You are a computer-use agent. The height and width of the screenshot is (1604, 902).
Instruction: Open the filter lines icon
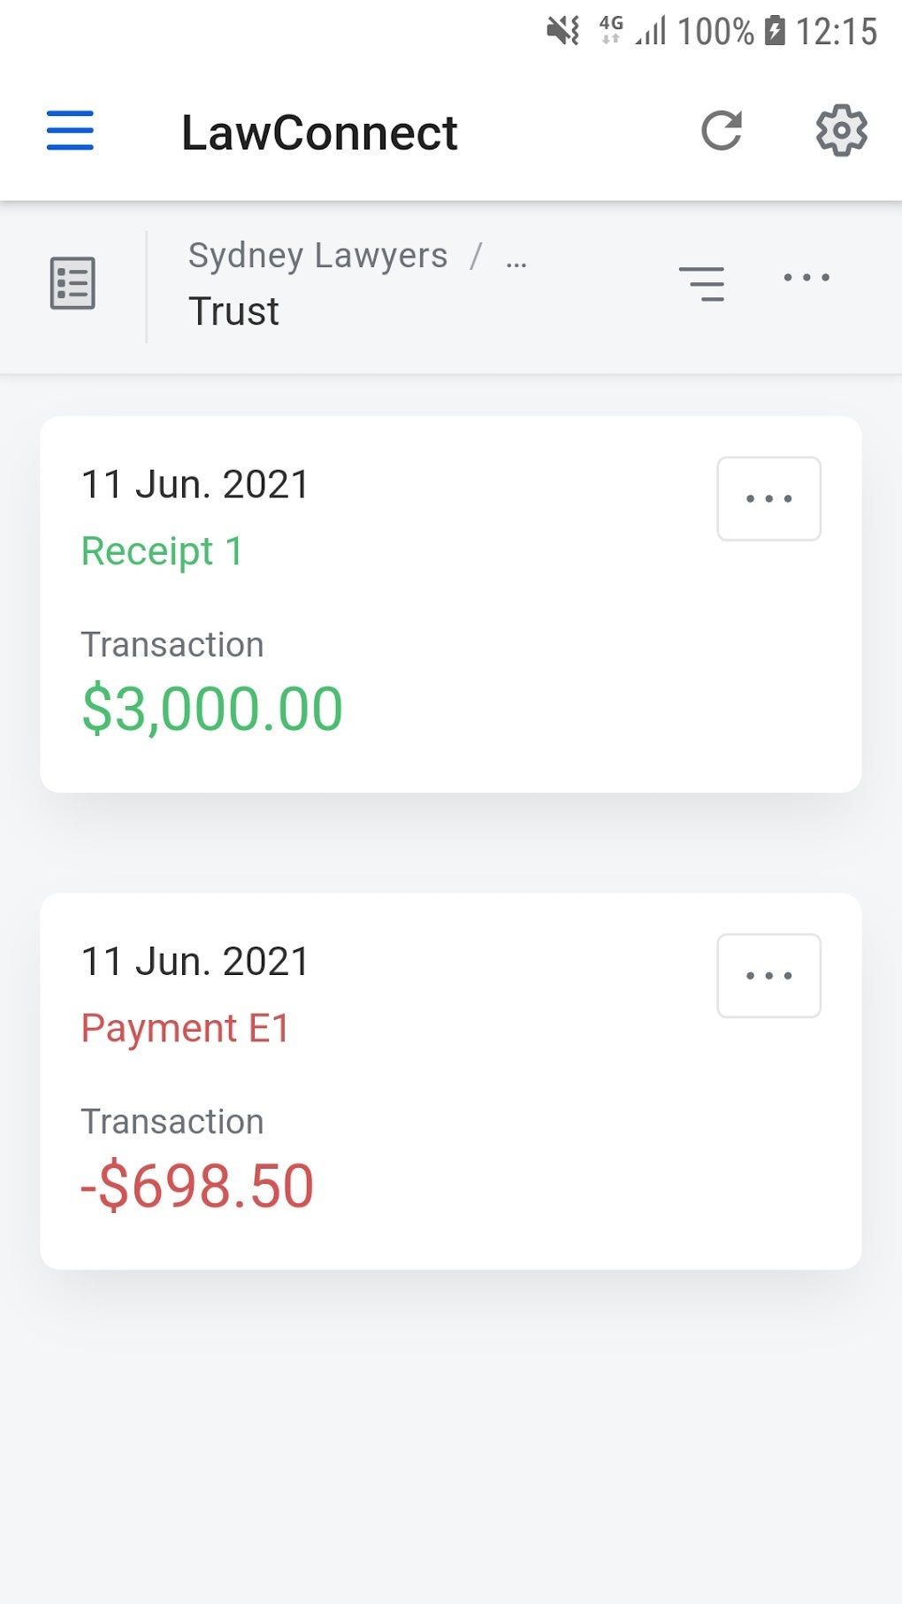701,283
